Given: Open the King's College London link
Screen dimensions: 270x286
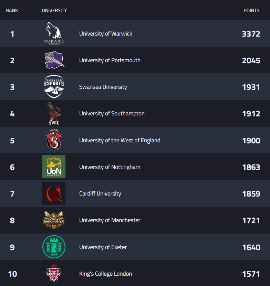Looking at the screenshot, I should 105,274.
